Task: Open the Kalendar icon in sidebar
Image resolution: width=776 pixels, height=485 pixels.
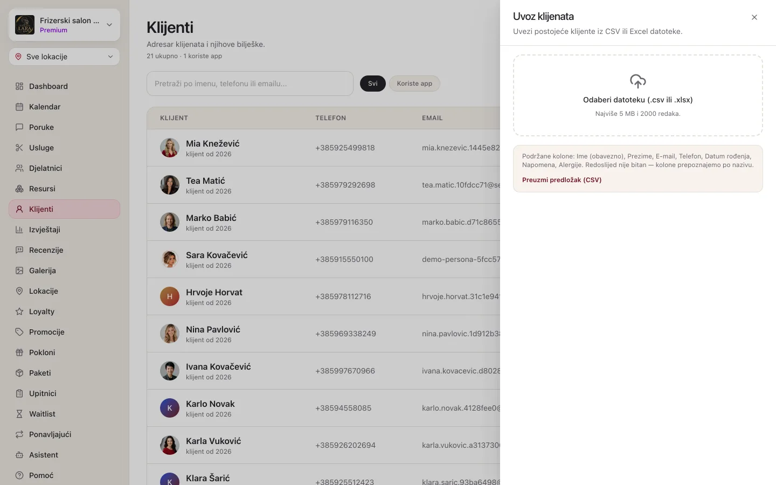Action: (x=19, y=107)
